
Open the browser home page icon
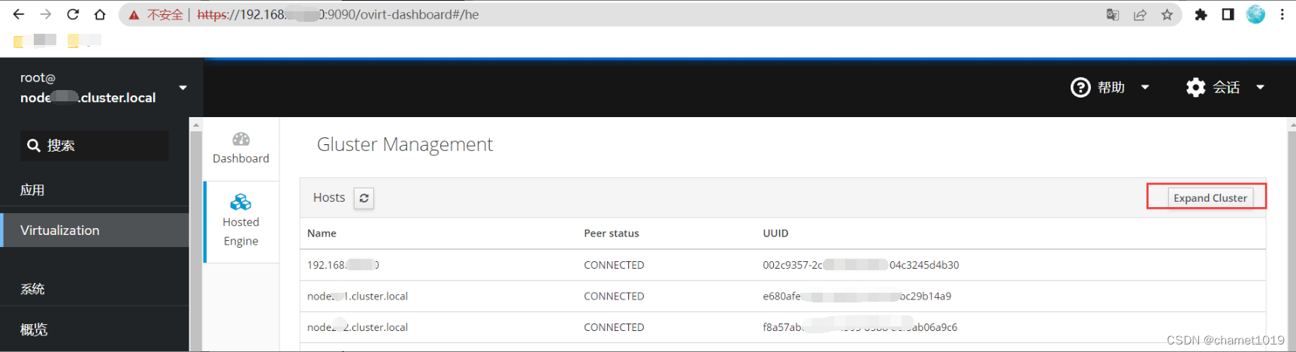[x=100, y=14]
